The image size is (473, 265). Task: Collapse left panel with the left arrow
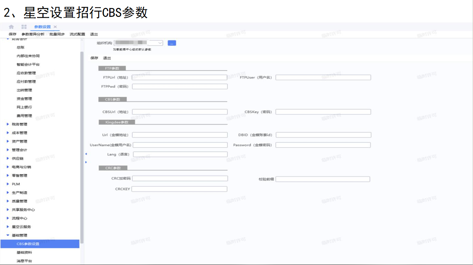86,154
